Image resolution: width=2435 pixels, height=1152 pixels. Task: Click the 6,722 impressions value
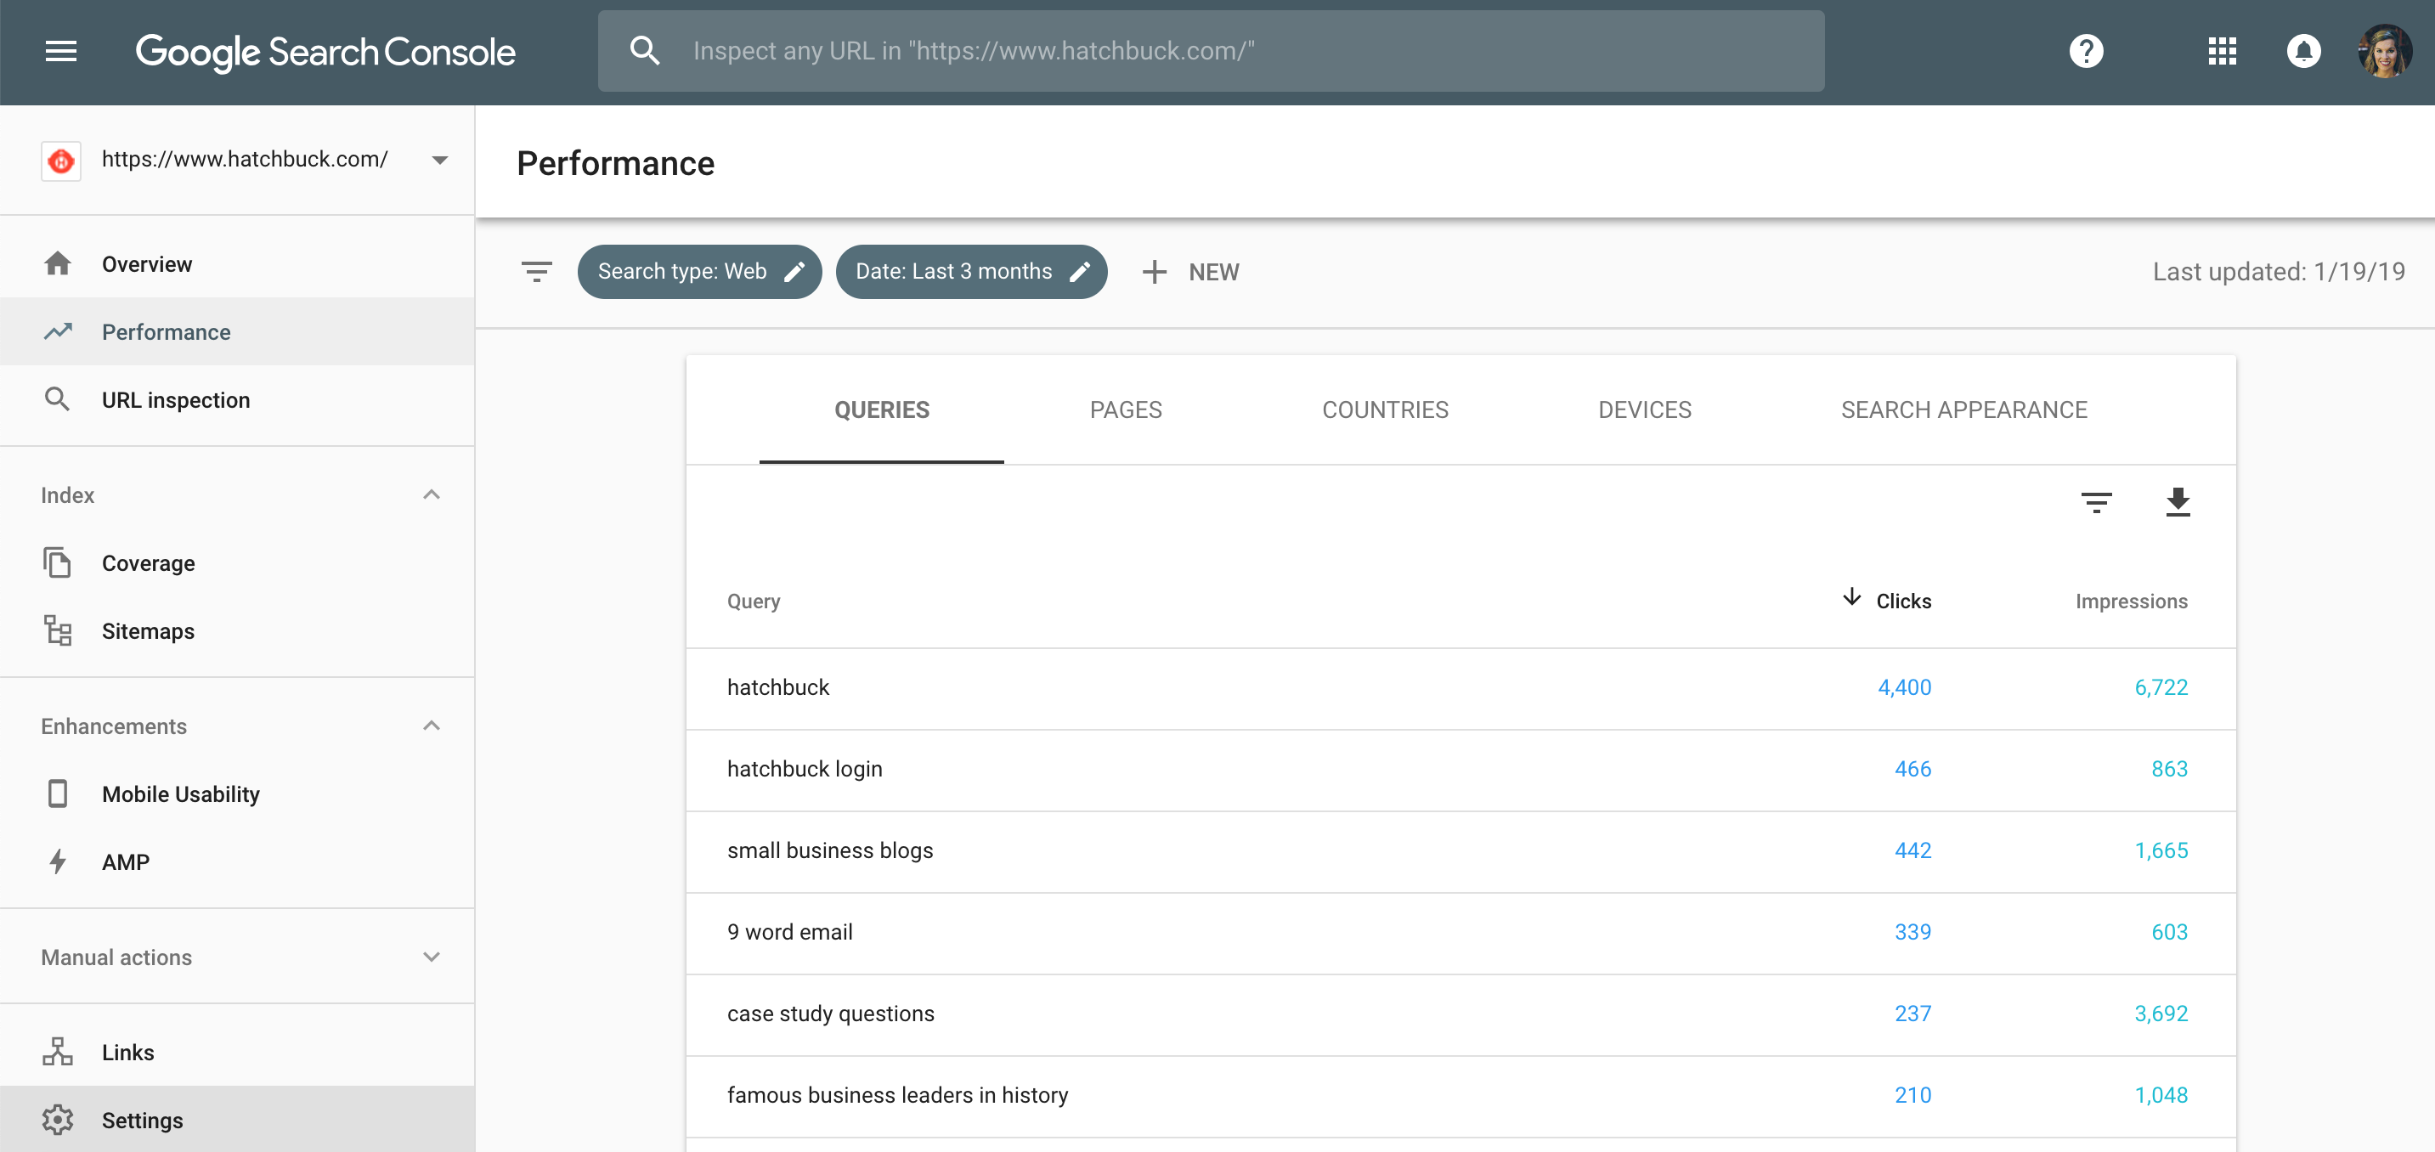tap(2161, 688)
